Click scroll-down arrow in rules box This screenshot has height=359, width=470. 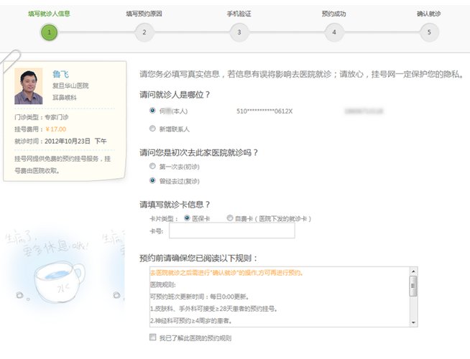(413, 322)
